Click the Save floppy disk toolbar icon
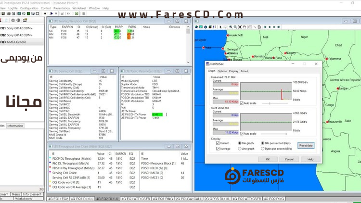The width and height of the screenshot is (361, 203). click(x=3, y=13)
